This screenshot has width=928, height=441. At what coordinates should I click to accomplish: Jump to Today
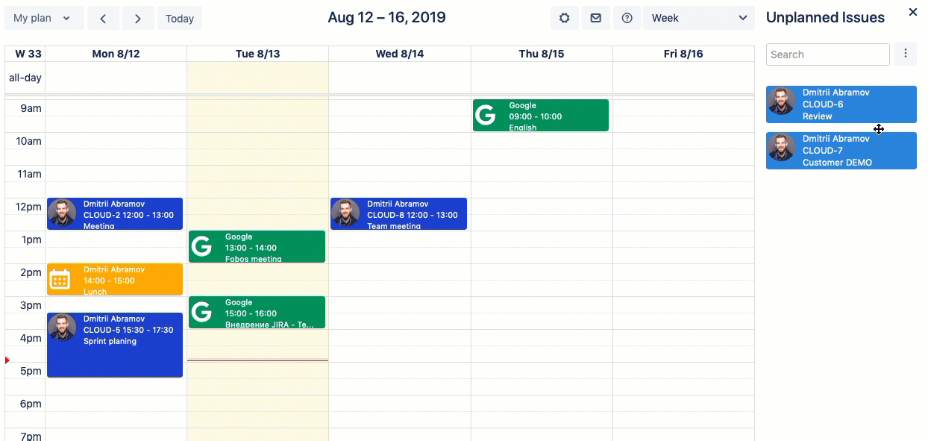click(x=179, y=18)
